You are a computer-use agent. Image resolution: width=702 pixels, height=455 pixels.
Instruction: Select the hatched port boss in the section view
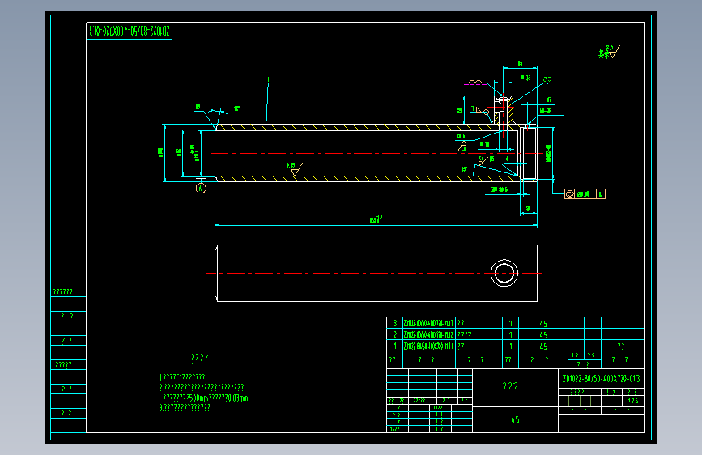pos(504,110)
